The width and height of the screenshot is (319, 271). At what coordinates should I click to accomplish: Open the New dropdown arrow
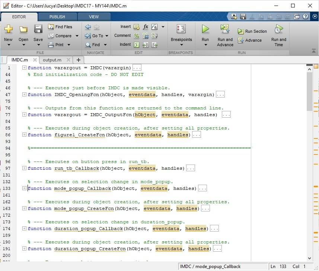pos(9,45)
